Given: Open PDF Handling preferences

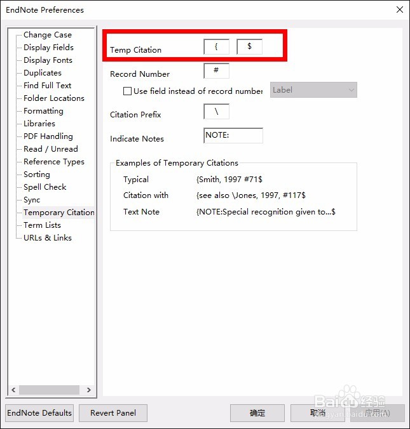Looking at the screenshot, I should point(48,136).
